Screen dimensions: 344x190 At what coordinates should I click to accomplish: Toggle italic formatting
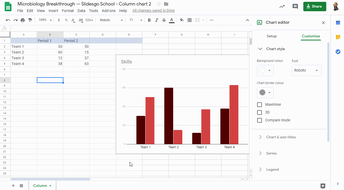(156, 20)
